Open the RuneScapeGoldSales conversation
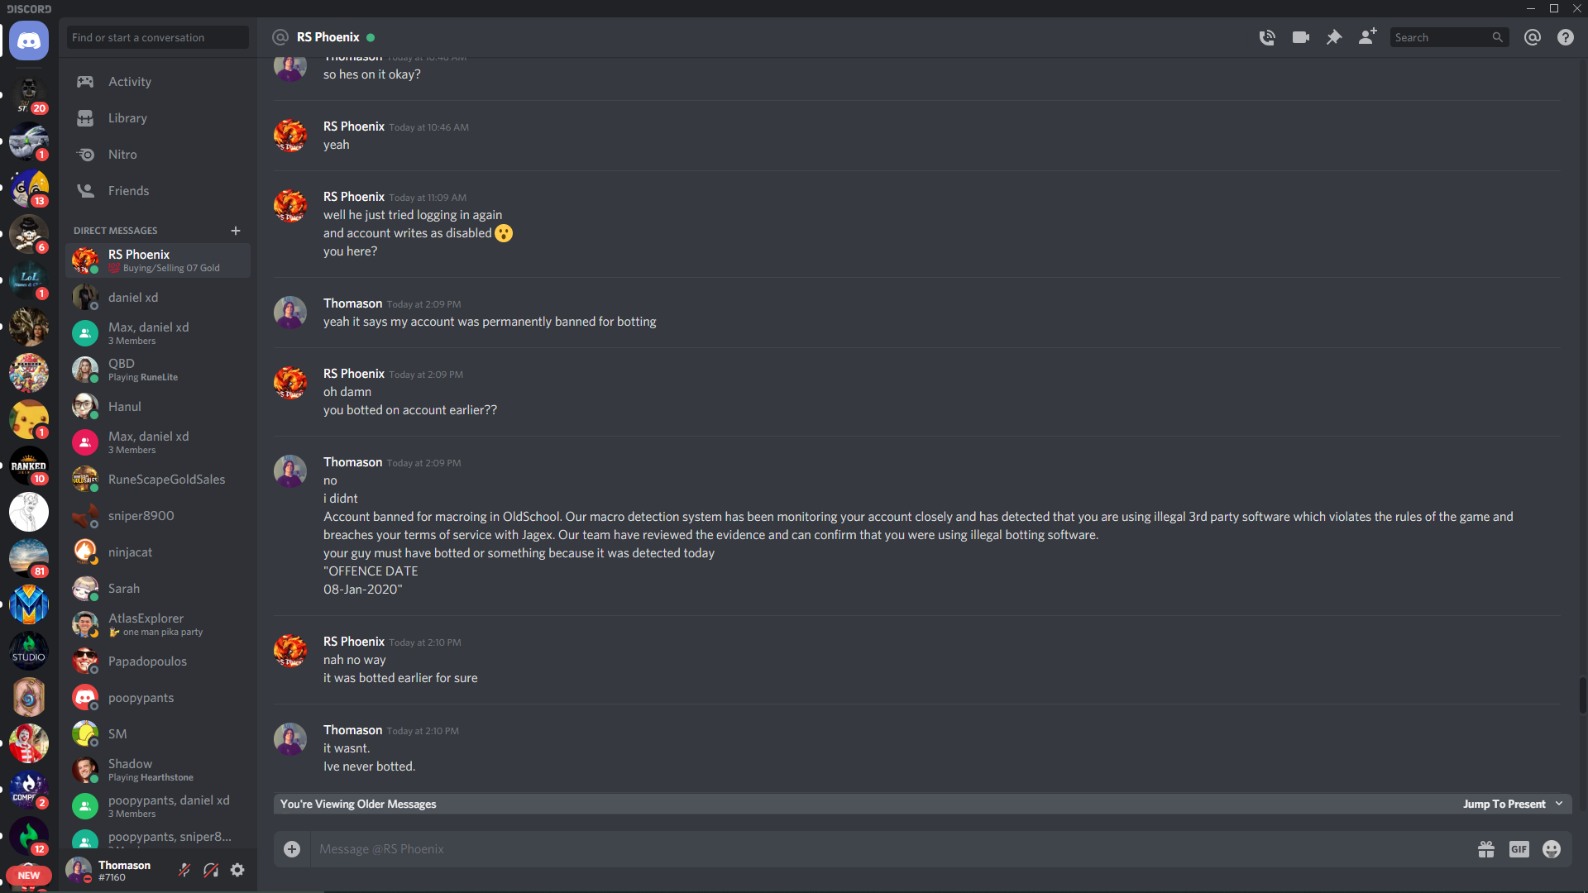Image resolution: width=1588 pixels, height=893 pixels. coord(158,479)
